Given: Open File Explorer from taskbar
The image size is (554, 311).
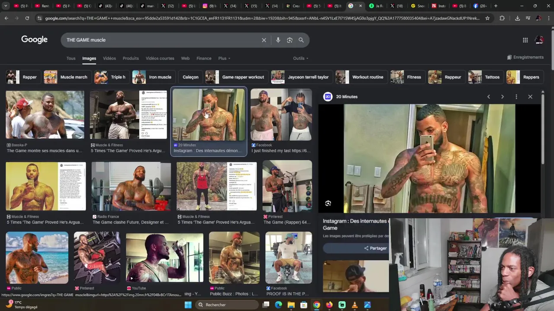Looking at the screenshot, I should click(291, 305).
